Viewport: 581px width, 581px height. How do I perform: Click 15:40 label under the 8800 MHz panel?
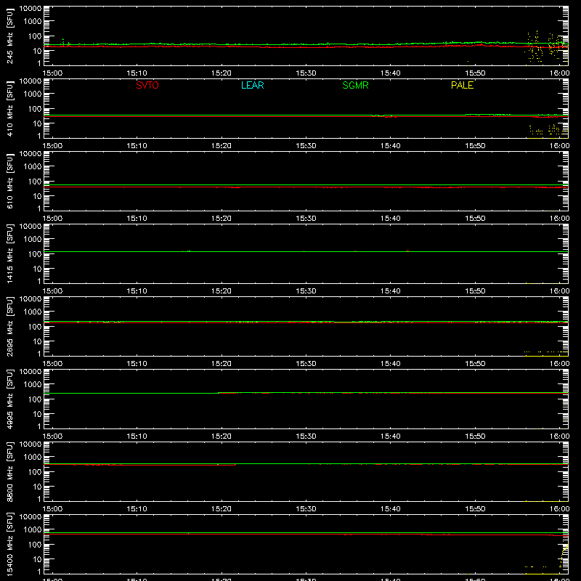(390, 509)
